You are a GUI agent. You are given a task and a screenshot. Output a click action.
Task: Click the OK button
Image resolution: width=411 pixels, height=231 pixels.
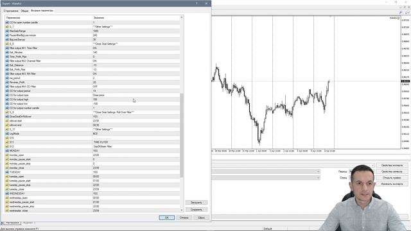coord(167,218)
